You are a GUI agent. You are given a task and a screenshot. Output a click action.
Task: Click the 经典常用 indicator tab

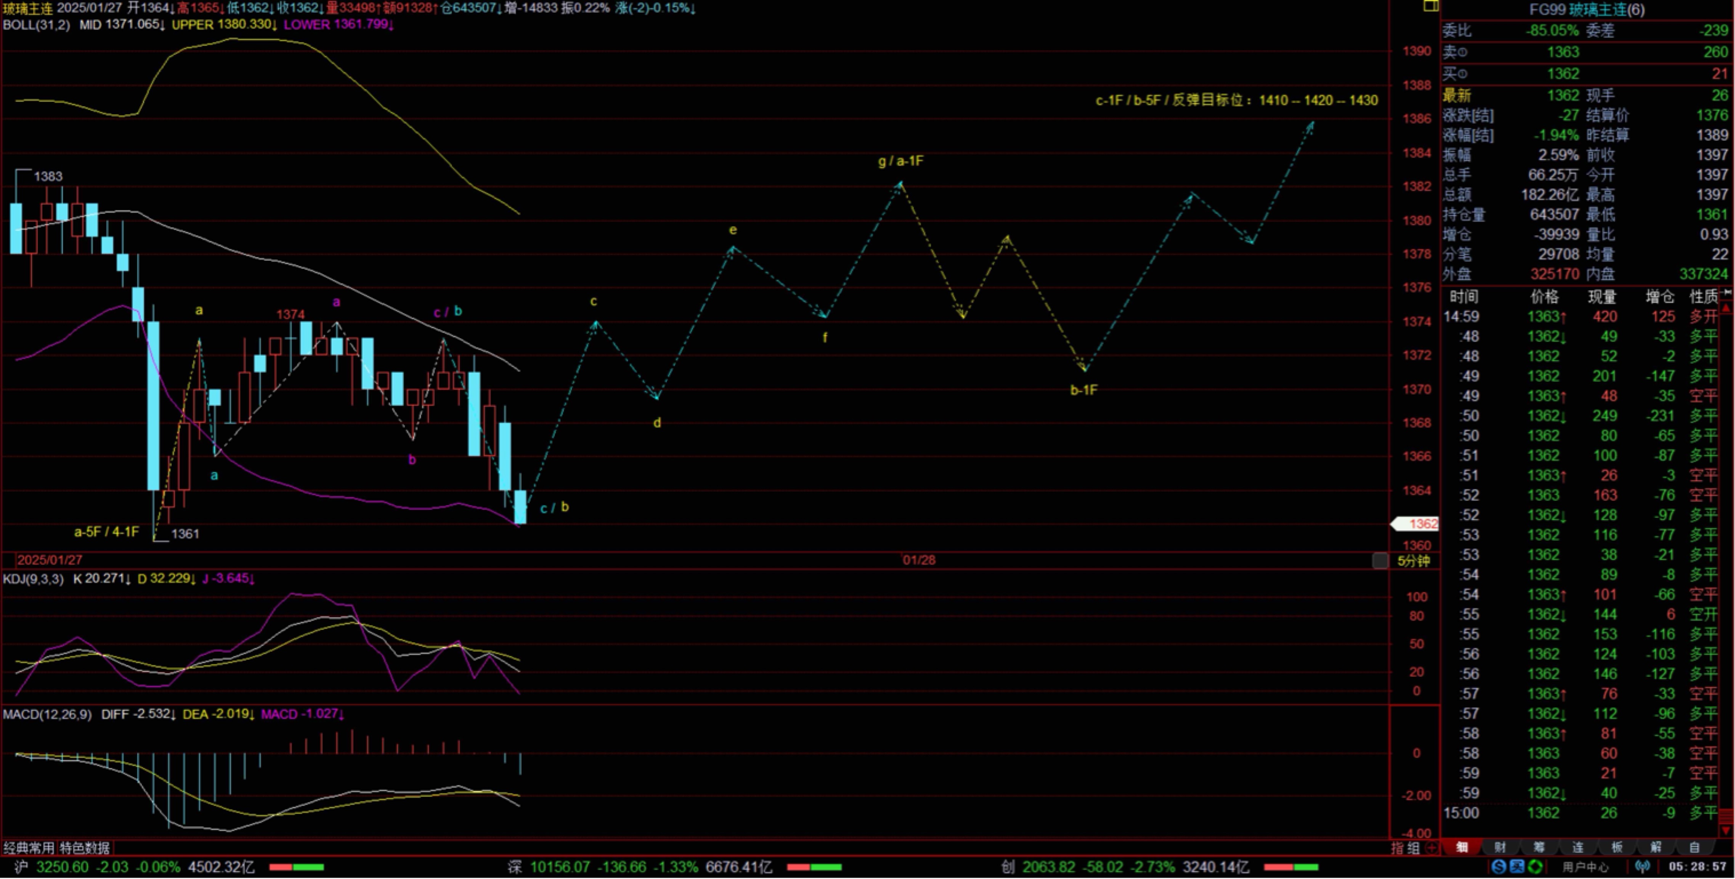click(x=29, y=848)
